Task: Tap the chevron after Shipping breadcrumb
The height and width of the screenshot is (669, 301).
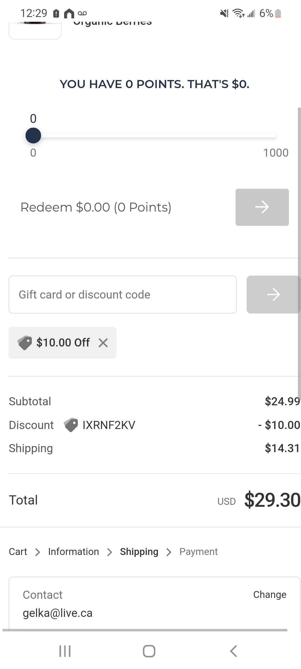Action: click(169, 552)
